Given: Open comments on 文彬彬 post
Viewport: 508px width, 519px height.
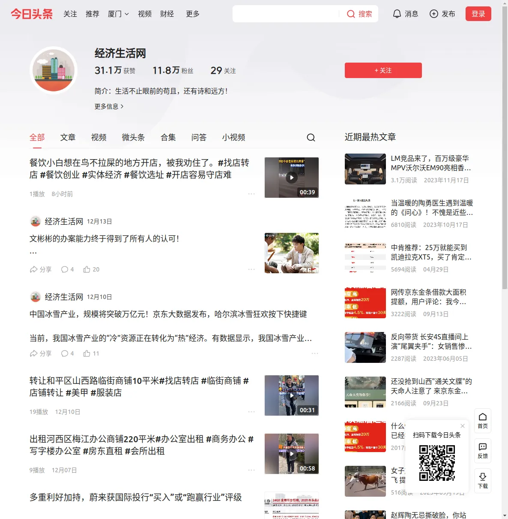Looking at the screenshot, I should pos(67,269).
